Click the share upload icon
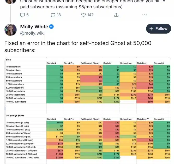This screenshot has width=174, height=164. (116, 15)
